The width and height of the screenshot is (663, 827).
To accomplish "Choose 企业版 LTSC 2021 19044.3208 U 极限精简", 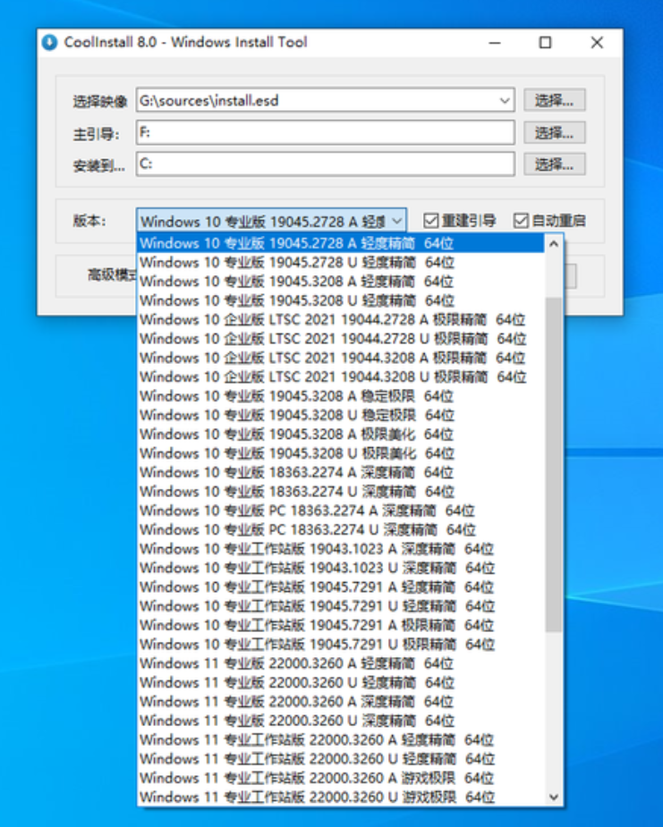I will coord(341,376).
